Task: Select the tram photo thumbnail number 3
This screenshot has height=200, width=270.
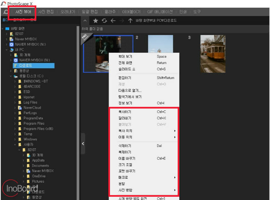Action: click(x=213, y=54)
